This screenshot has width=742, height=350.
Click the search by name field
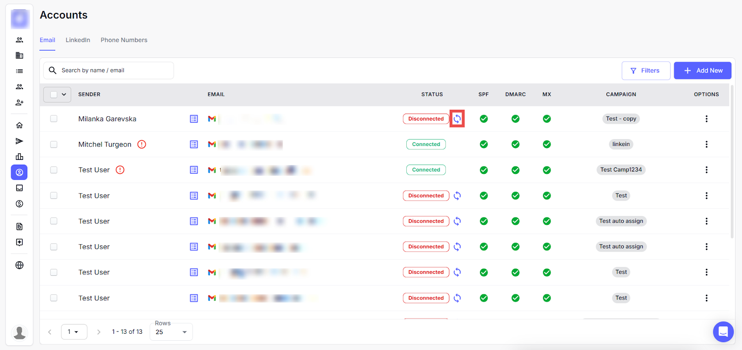point(114,70)
